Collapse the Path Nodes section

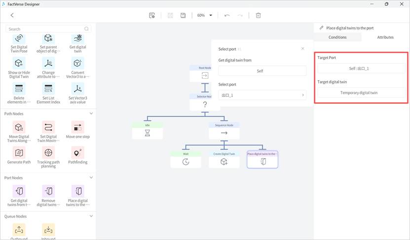pyautogui.click(x=91, y=114)
